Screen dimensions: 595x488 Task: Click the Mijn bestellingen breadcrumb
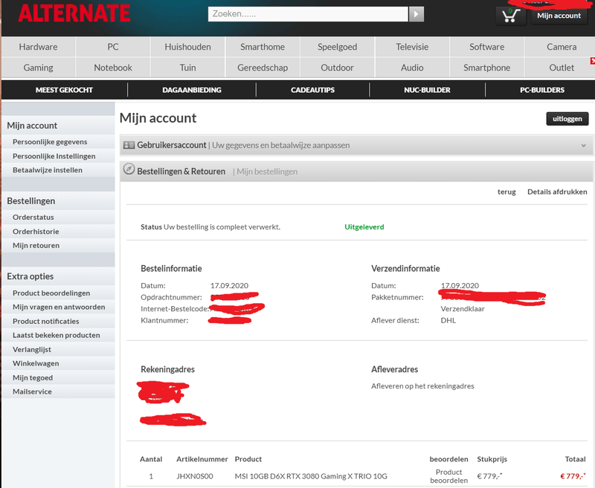click(x=267, y=172)
